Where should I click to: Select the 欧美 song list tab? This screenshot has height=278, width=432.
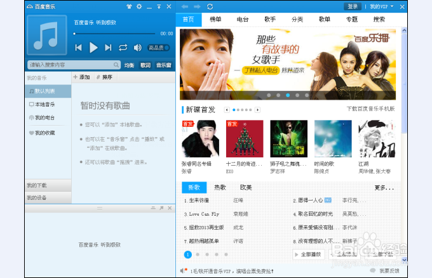pos(246,187)
